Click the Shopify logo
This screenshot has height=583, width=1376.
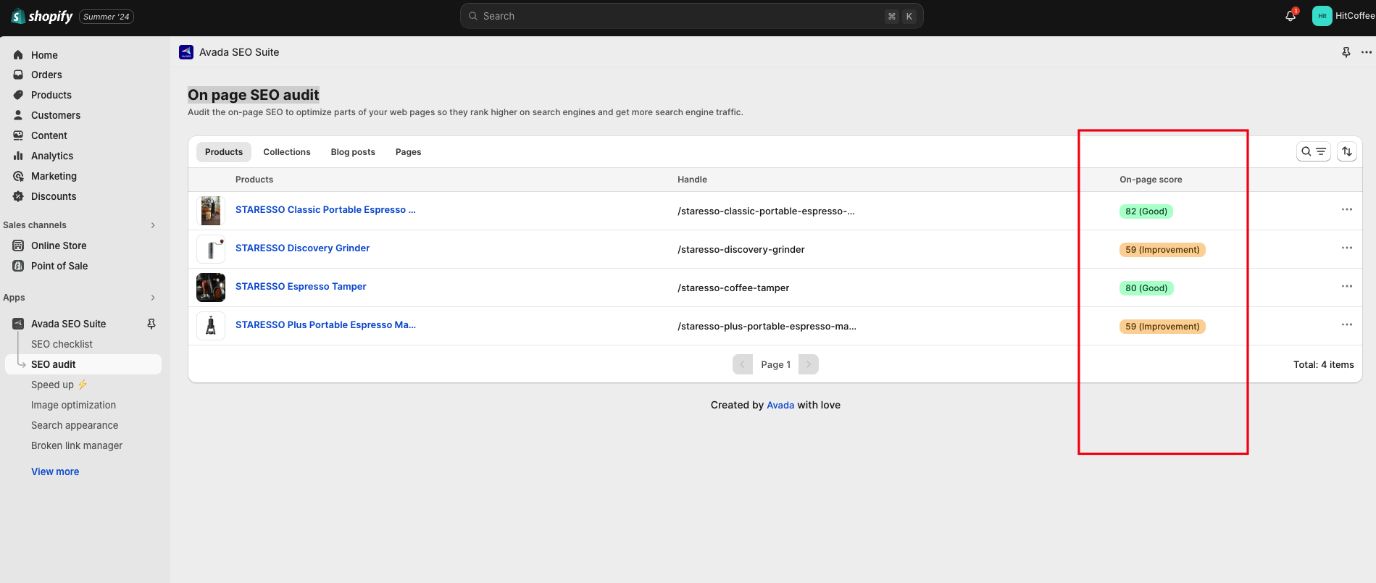43,16
